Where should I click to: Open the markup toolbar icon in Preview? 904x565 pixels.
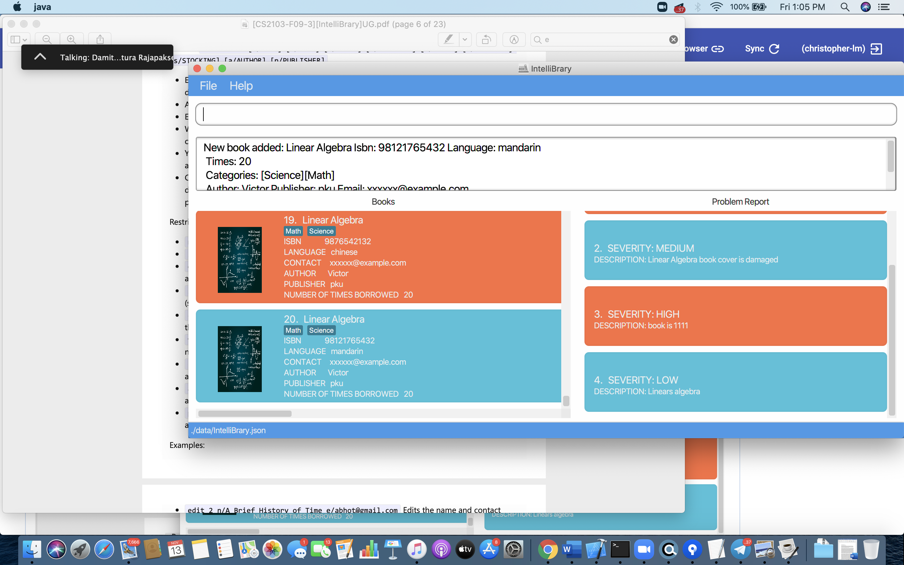coord(514,39)
